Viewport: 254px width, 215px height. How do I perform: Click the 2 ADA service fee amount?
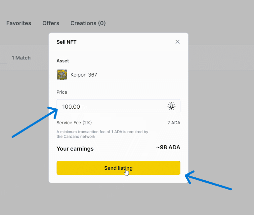pos(174,123)
